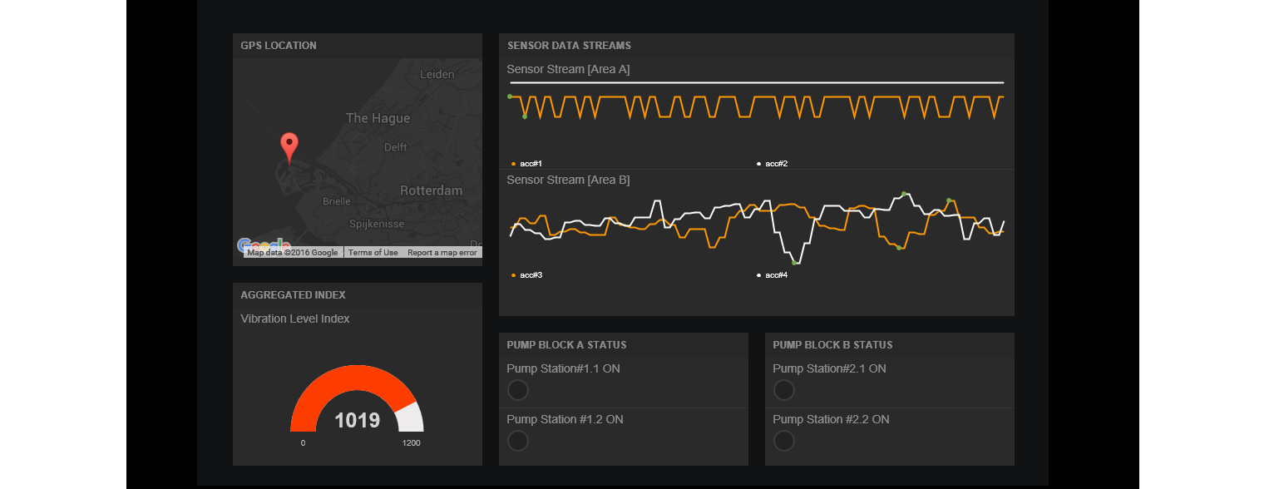Screen dimensions: 1284x489
Task: Click the PUMP BLOCK B STATUS title
Action: pyautogui.click(x=832, y=345)
